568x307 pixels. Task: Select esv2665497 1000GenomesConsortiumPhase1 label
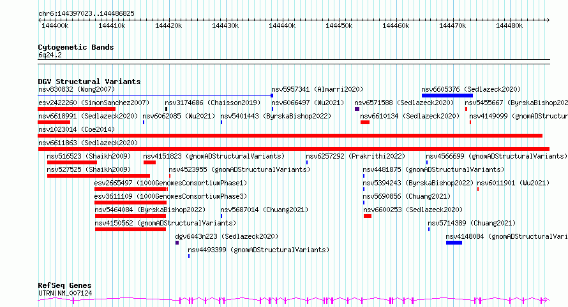[x=170, y=183]
